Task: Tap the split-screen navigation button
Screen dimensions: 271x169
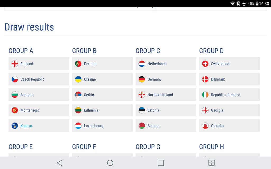Action: (x=211, y=163)
